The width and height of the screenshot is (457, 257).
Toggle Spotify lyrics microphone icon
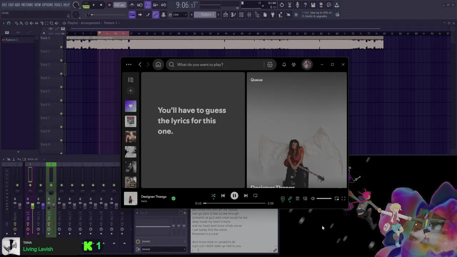pos(290,198)
